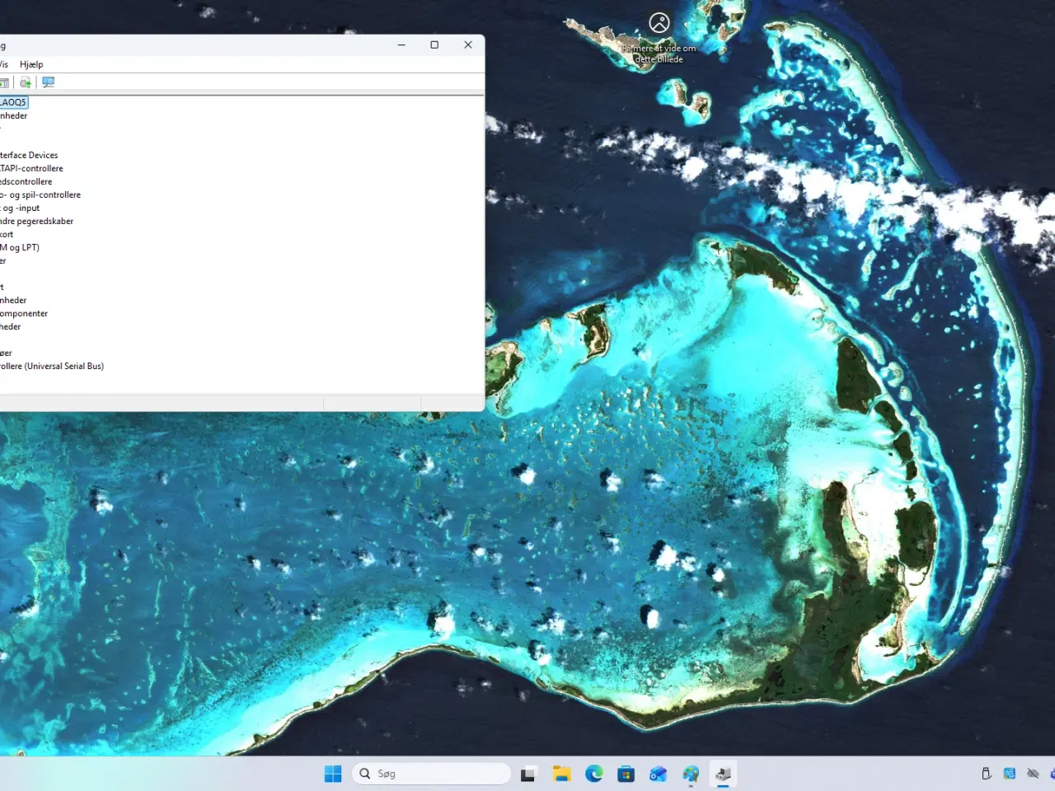Open the 'Få mere at vide' desktop image icon

tap(659, 23)
